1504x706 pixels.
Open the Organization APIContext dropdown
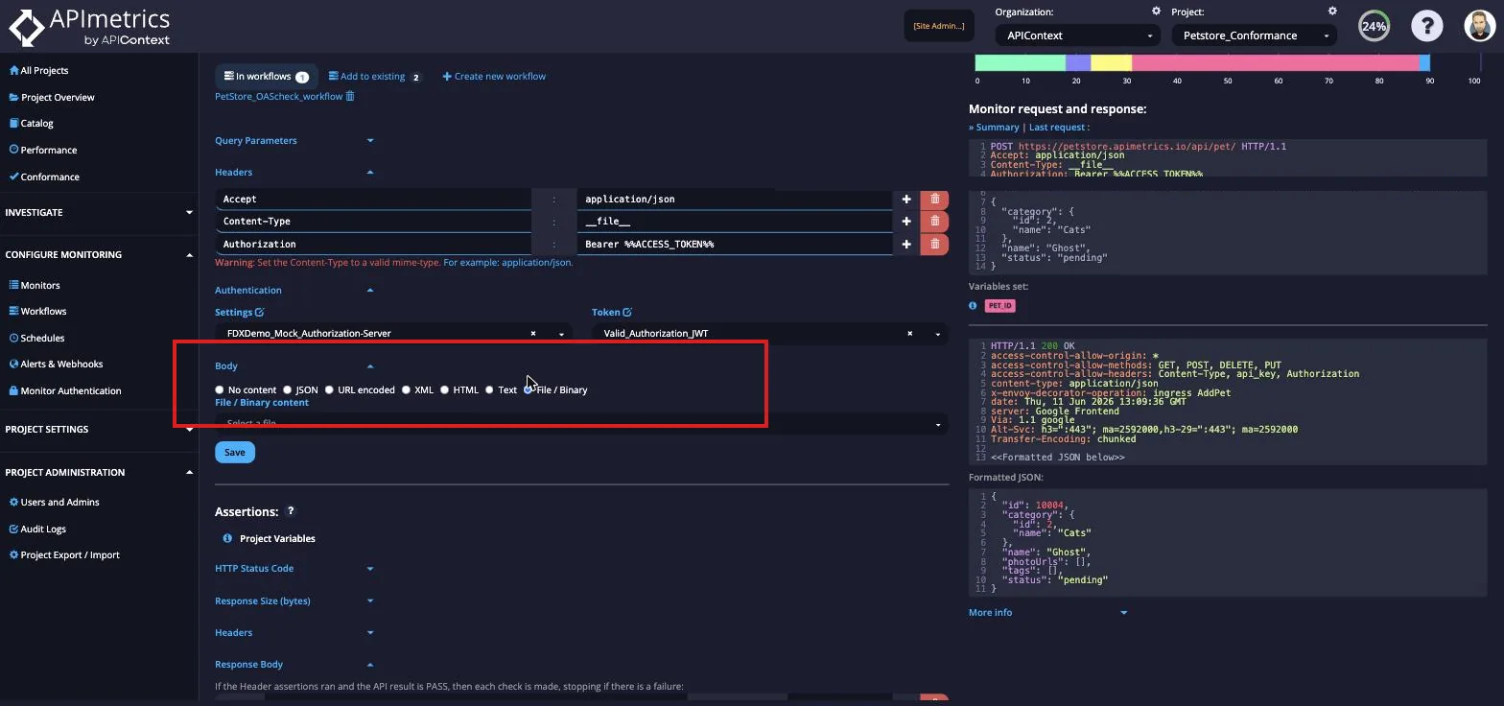(1078, 35)
